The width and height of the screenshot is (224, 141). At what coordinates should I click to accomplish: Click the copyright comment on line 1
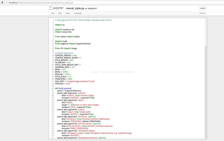[83, 20]
